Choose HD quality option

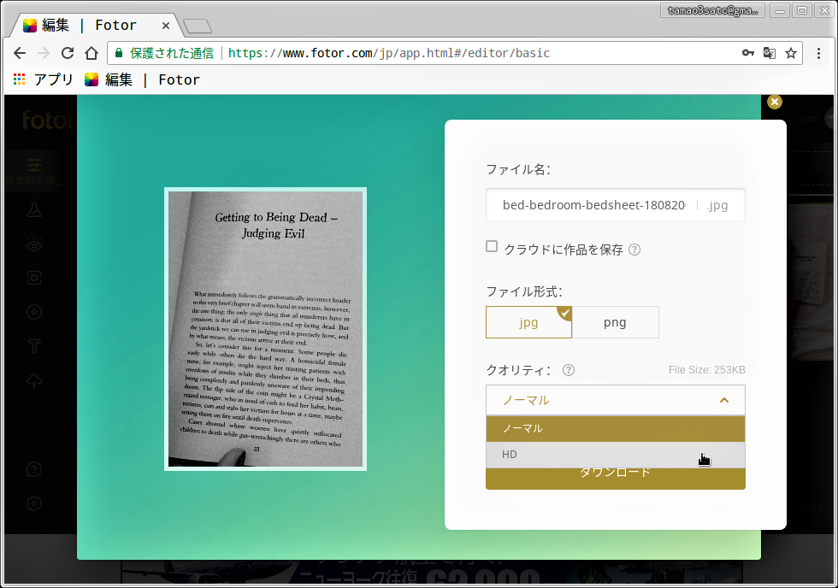coord(615,455)
